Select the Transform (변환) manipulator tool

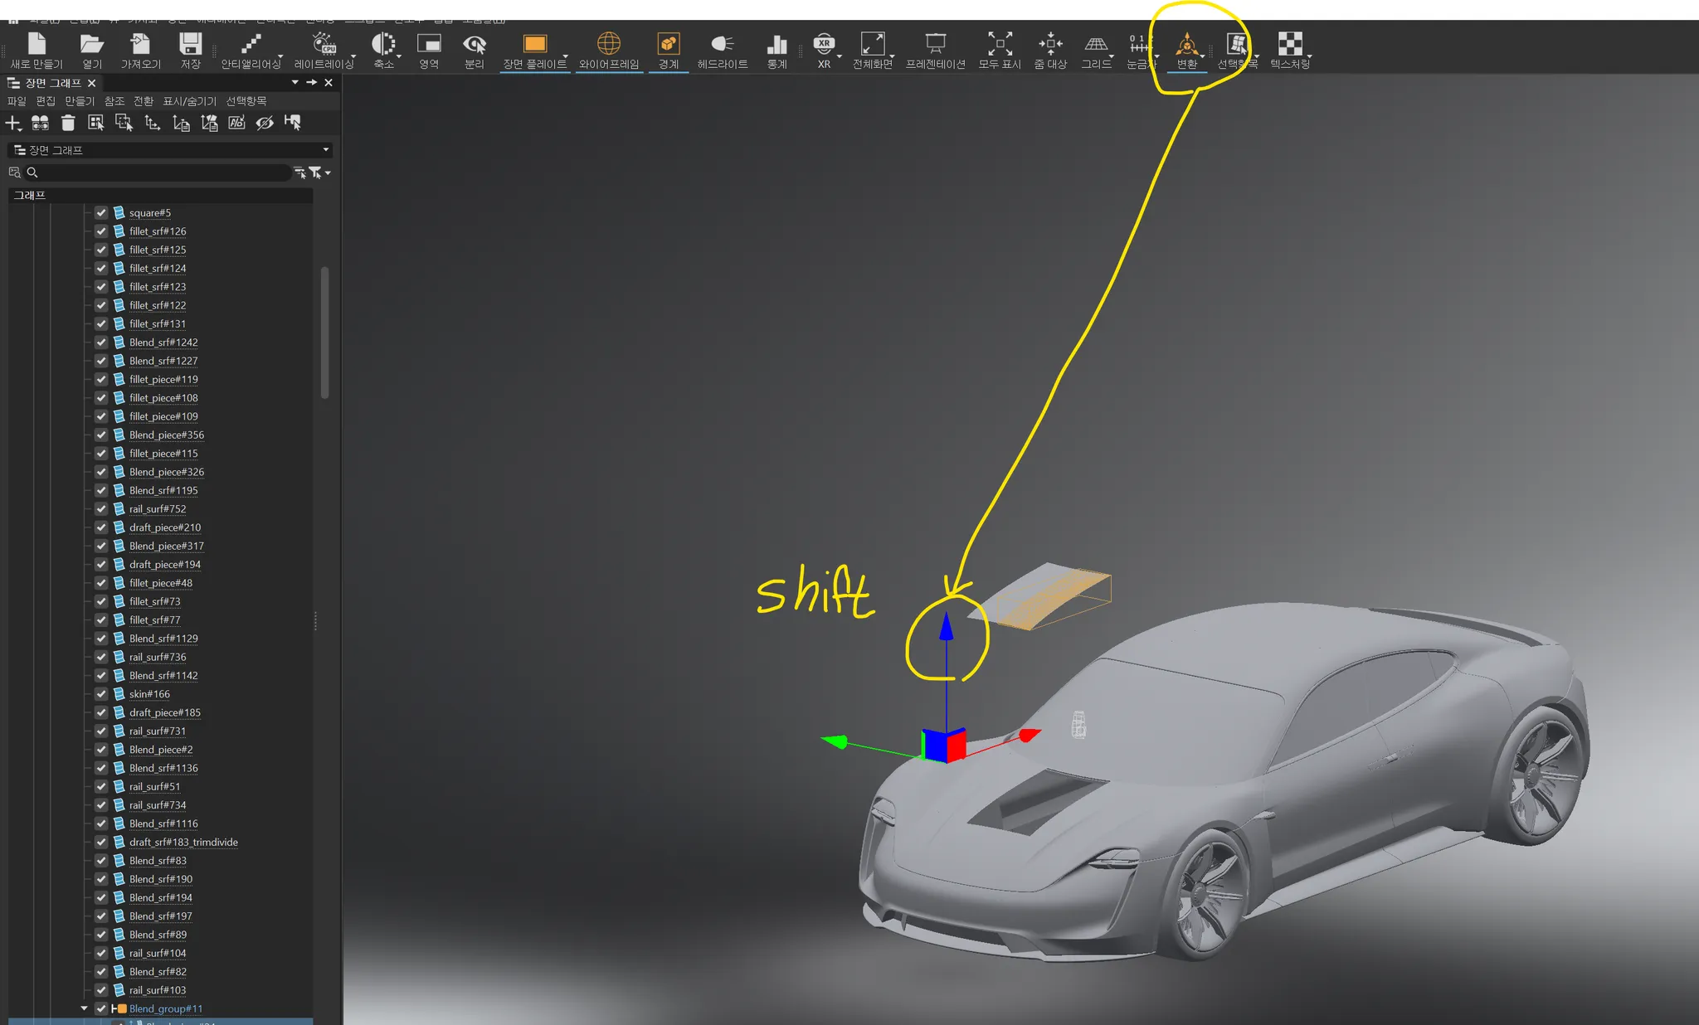[x=1186, y=44]
